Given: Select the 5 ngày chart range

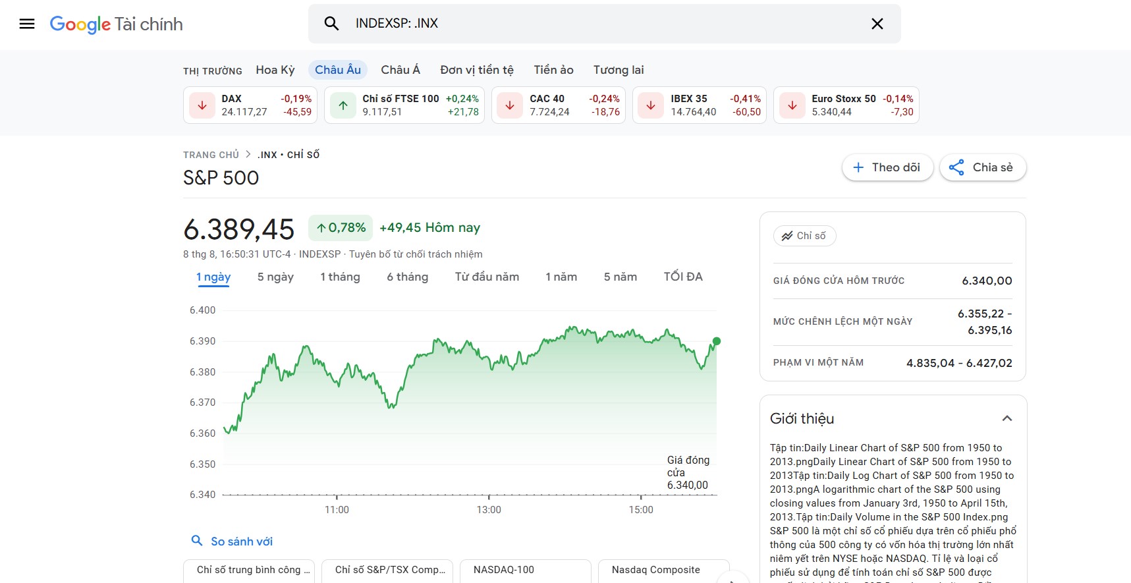Looking at the screenshot, I should click(x=275, y=277).
